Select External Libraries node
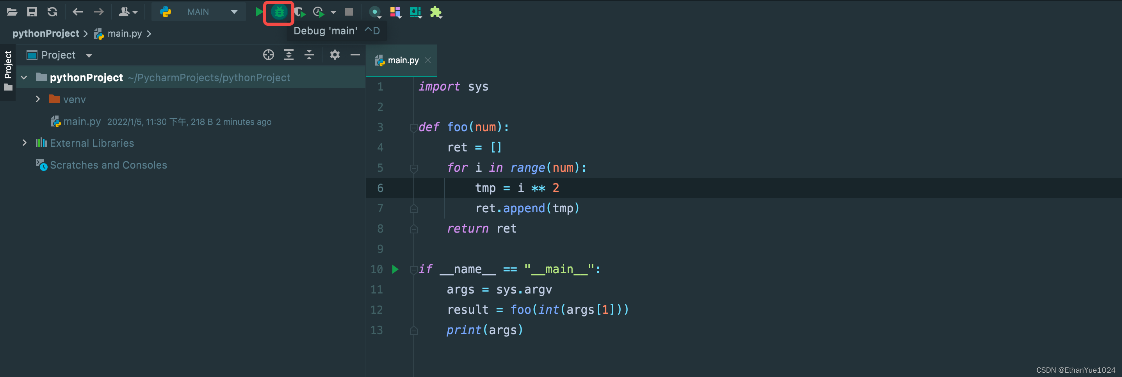 (92, 143)
